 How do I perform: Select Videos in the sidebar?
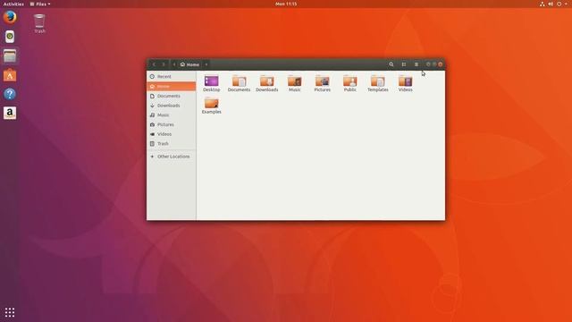coord(171,134)
